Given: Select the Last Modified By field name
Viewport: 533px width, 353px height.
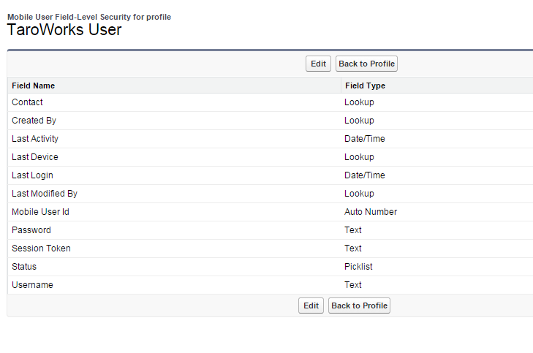Looking at the screenshot, I should 45,194.
